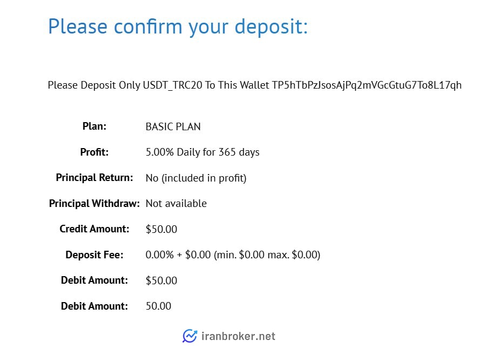Click the 'Not available' value

click(176, 204)
